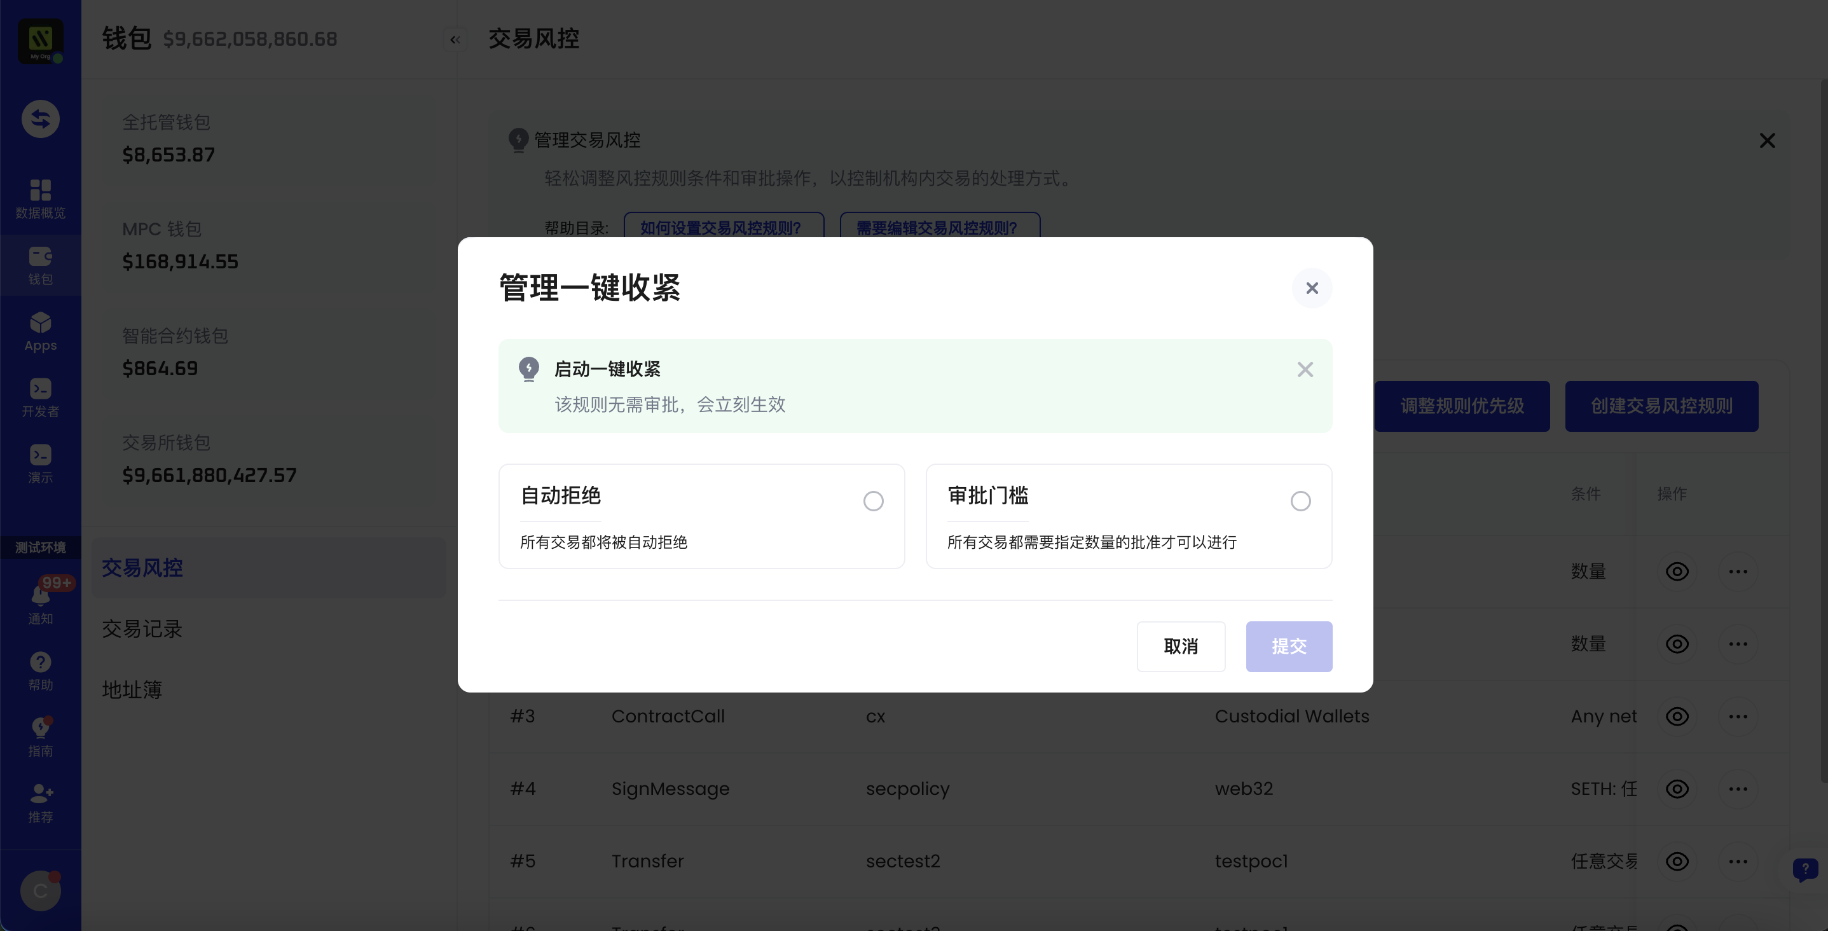Submit the form with the 提交 button

point(1289,647)
